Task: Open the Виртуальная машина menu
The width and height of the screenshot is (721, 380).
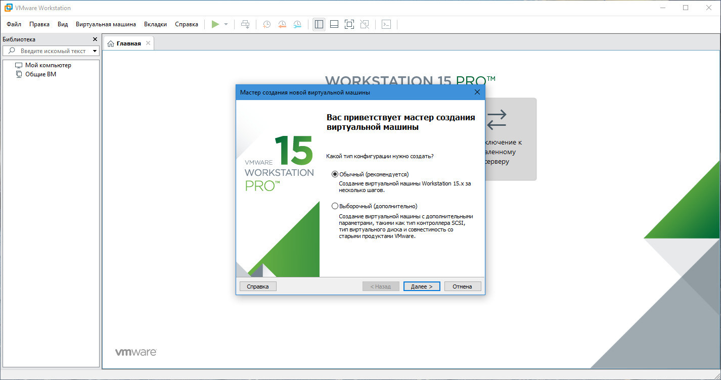Action: (x=106, y=24)
